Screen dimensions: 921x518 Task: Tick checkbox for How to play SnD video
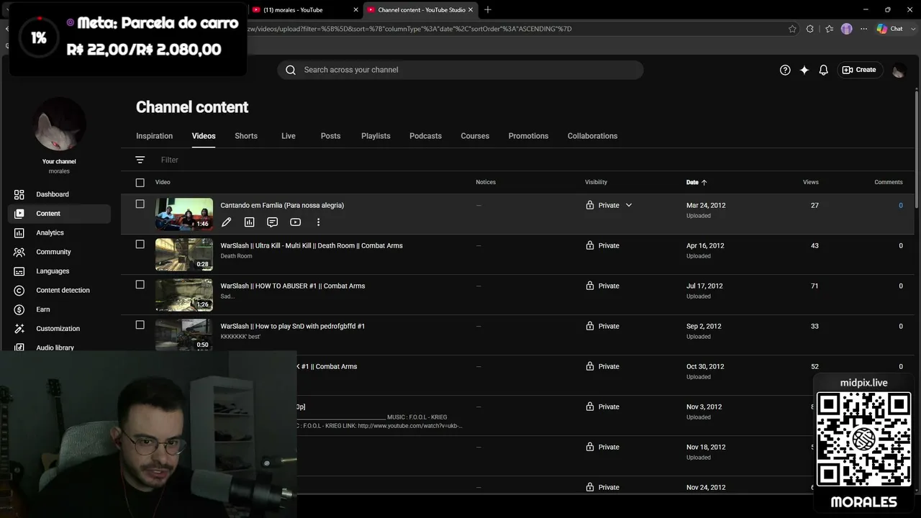coord(140,325)
